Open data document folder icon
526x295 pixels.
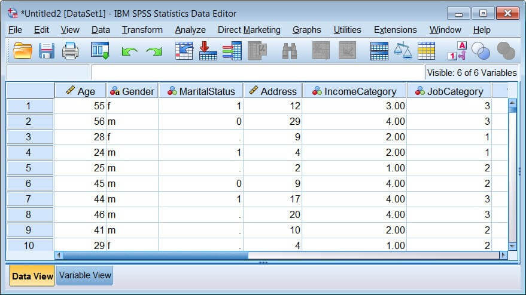23,51
